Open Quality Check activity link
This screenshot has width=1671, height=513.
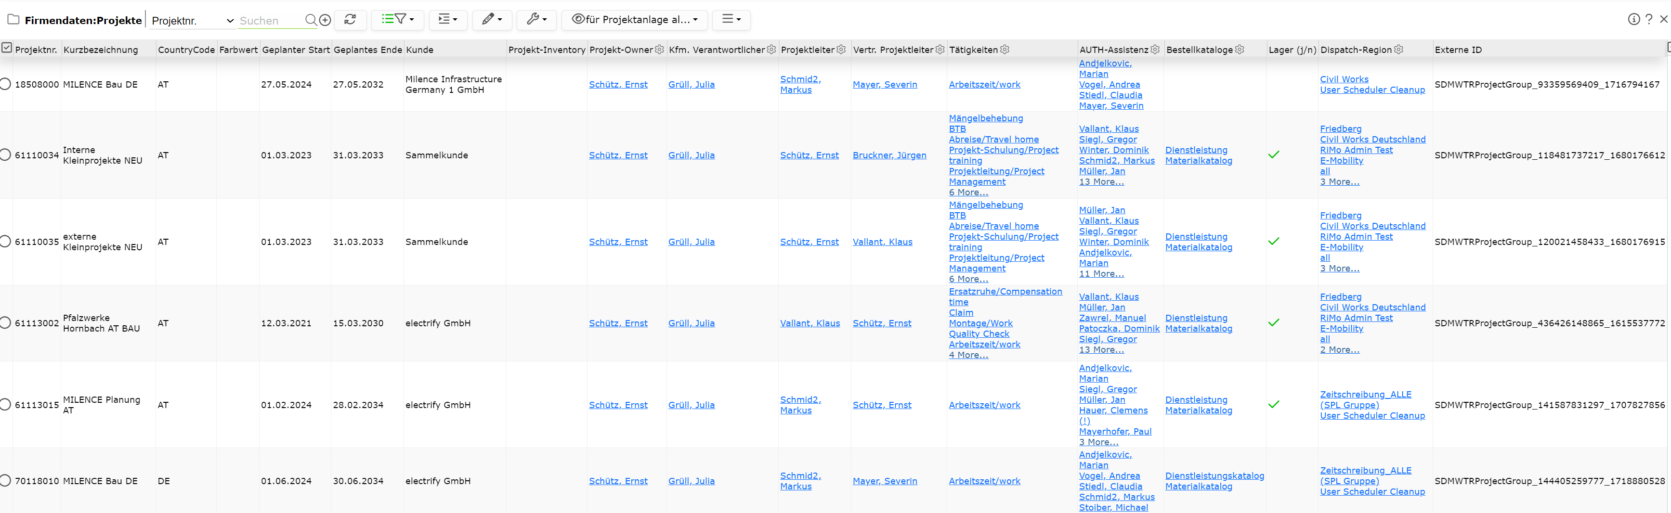click(979, 334)
